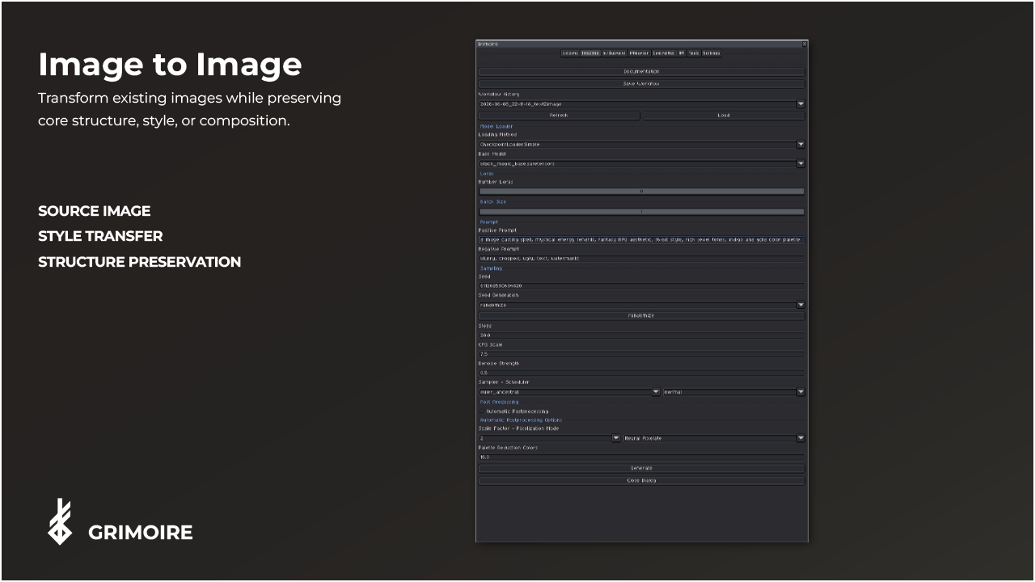The image size is (1035, 582).
Task: Click the Palette Reduction Colors field
Action: [x=641, y=457]
